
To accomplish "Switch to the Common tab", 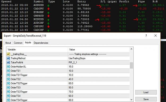I will [18, 43].
